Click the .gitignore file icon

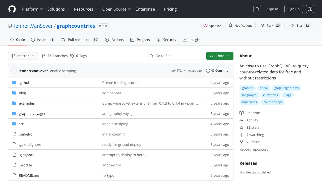coord(14,155)
